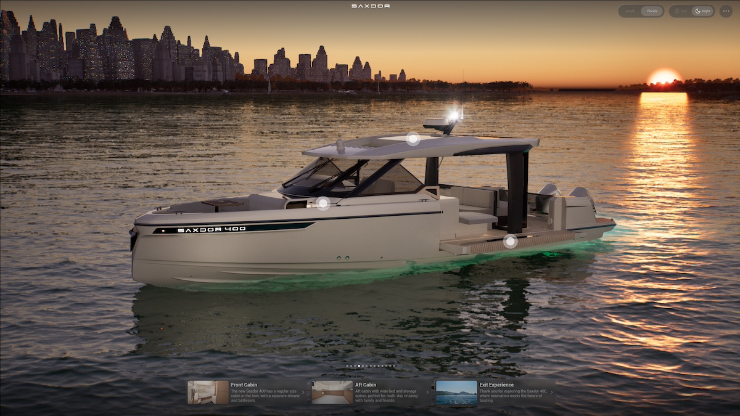The image size is (740, 416).
Task: Click the hotspot on the boat's hardtop roof
Action: click(x=413, y=139)
